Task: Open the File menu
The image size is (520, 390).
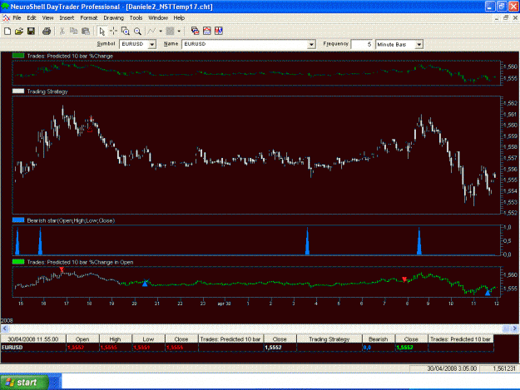Action: pos(17,18)
